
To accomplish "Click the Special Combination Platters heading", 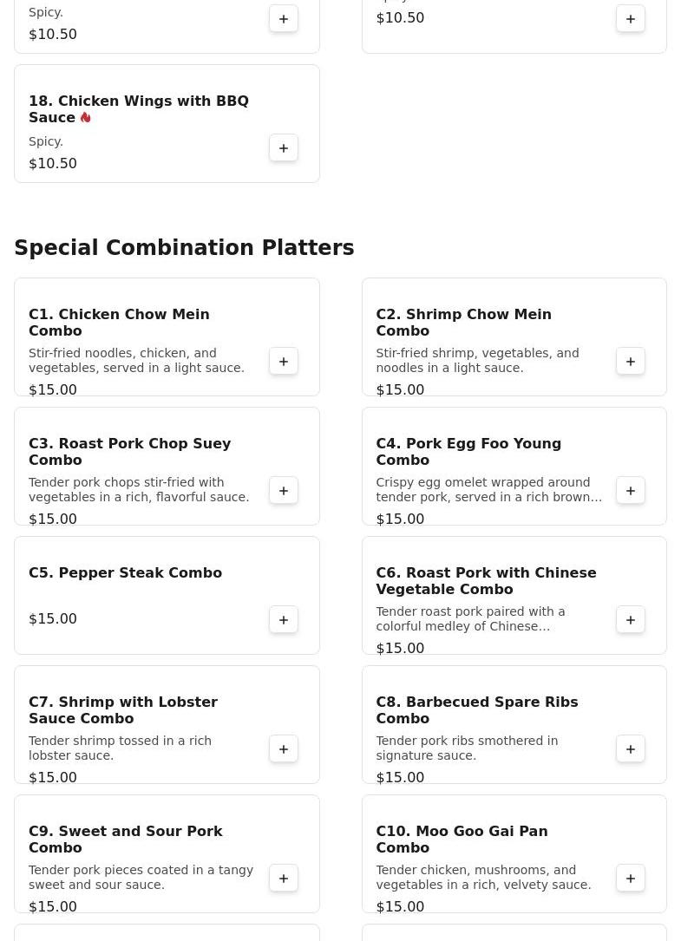I will coord(184,247).
